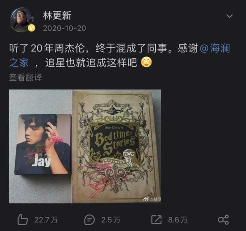
Task: Open comments with the speech bubble icon
Action: [x=90, y=220]
